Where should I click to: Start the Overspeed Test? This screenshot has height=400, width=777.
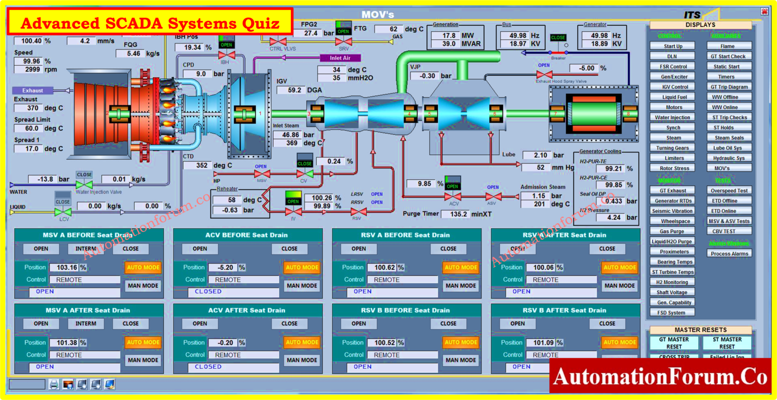(728, 190)
